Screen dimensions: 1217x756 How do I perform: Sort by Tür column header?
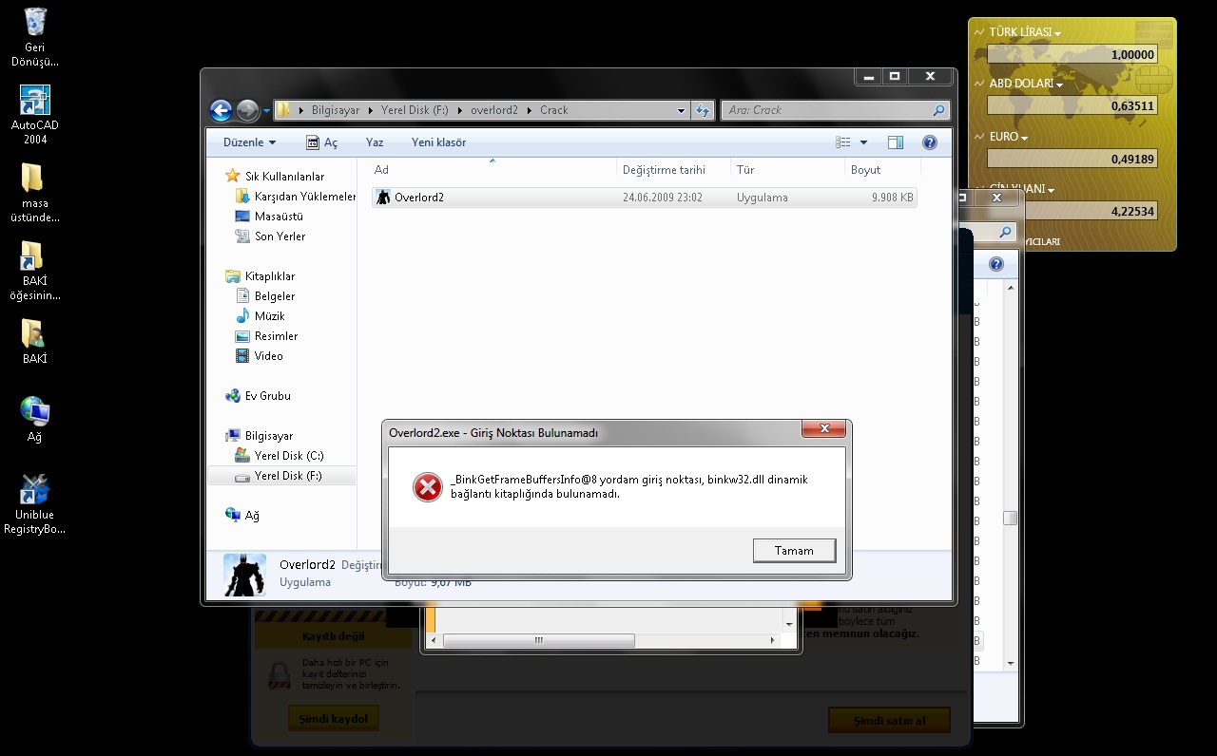click(x=787, y=170)
